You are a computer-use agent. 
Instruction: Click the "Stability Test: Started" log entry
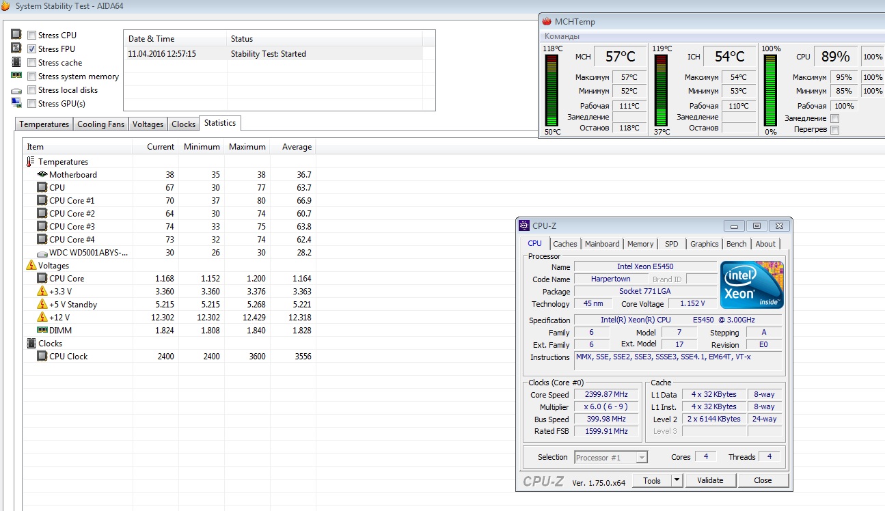coord(269,54)
